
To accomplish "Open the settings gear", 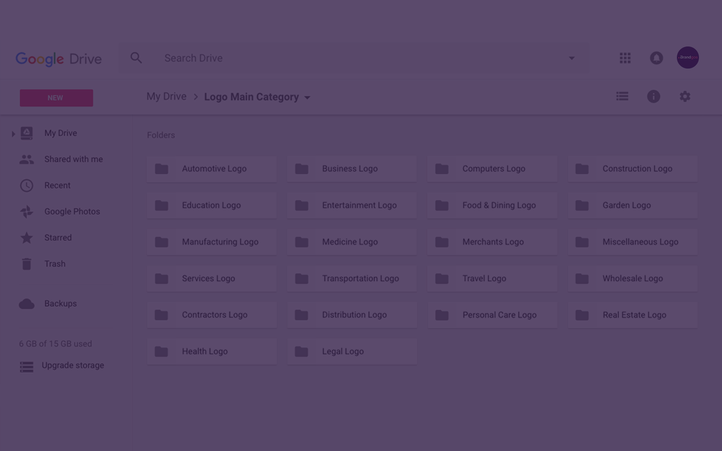I will (x=685, y=96).
